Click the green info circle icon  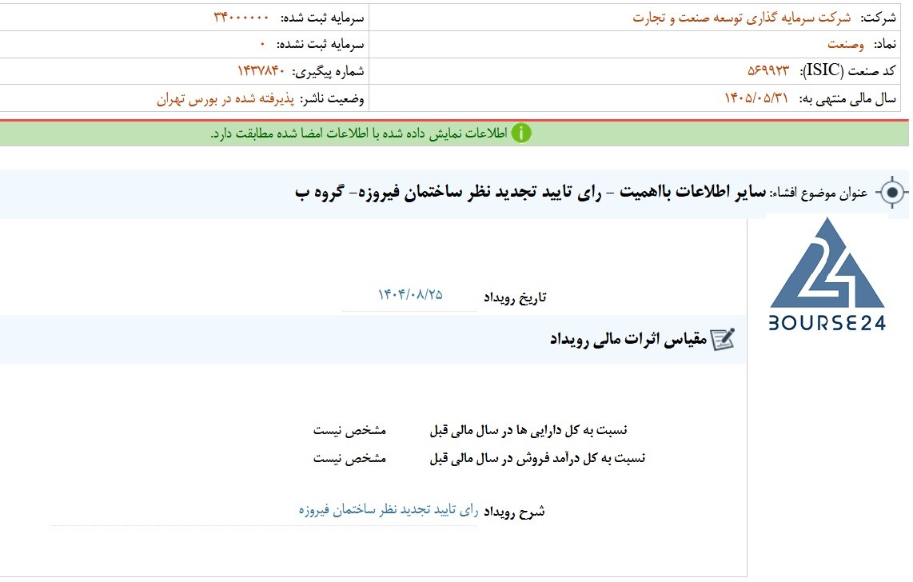click(x=521, y=134)
